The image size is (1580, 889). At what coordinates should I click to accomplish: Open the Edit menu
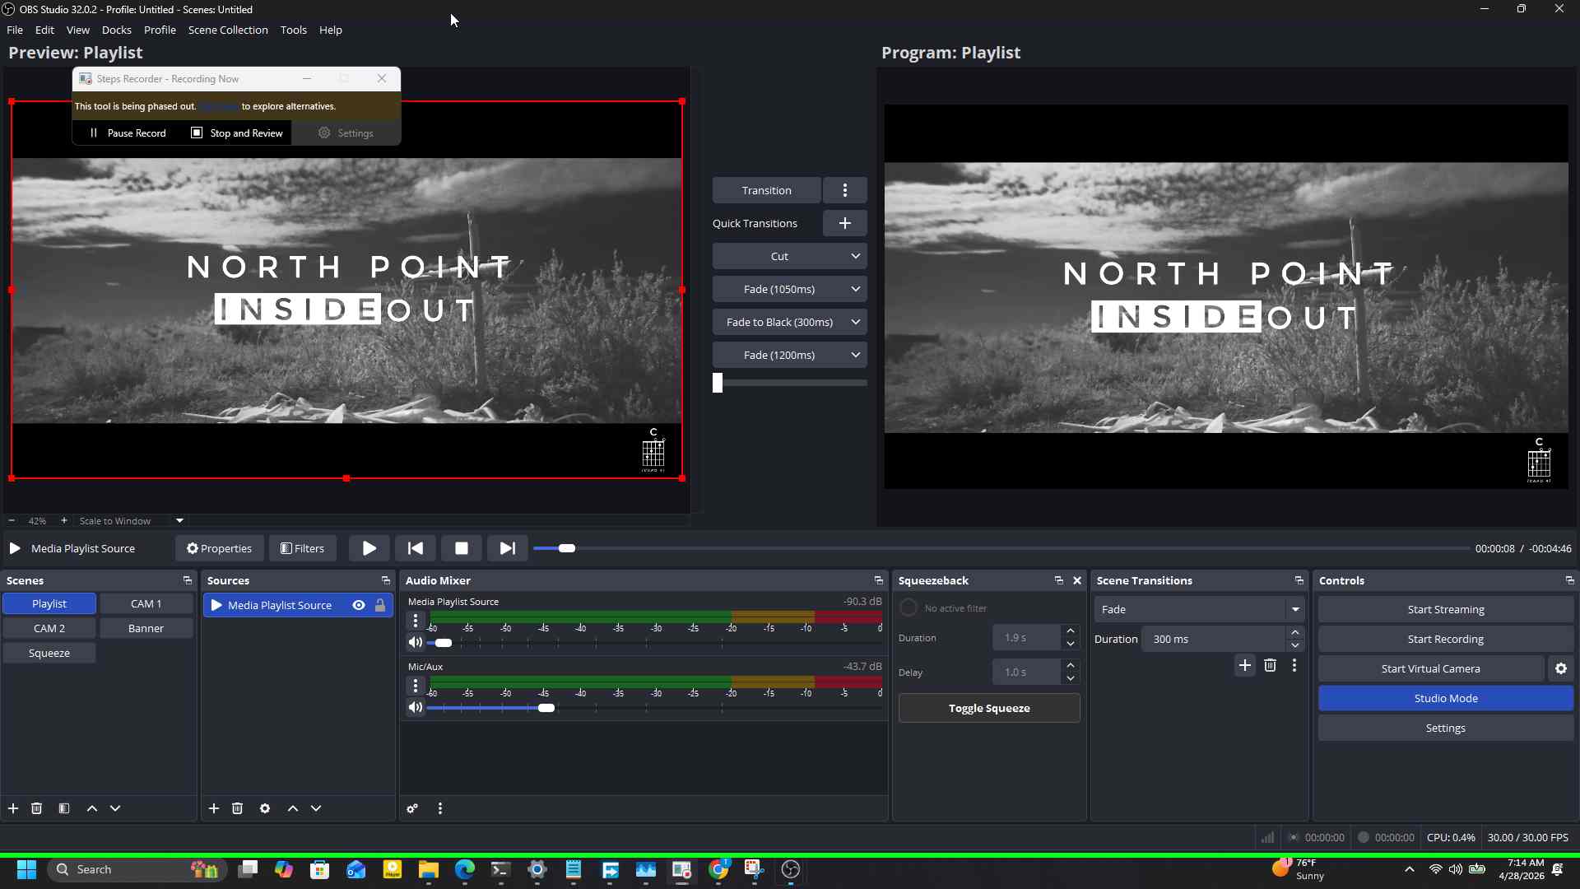coord(44,30)
